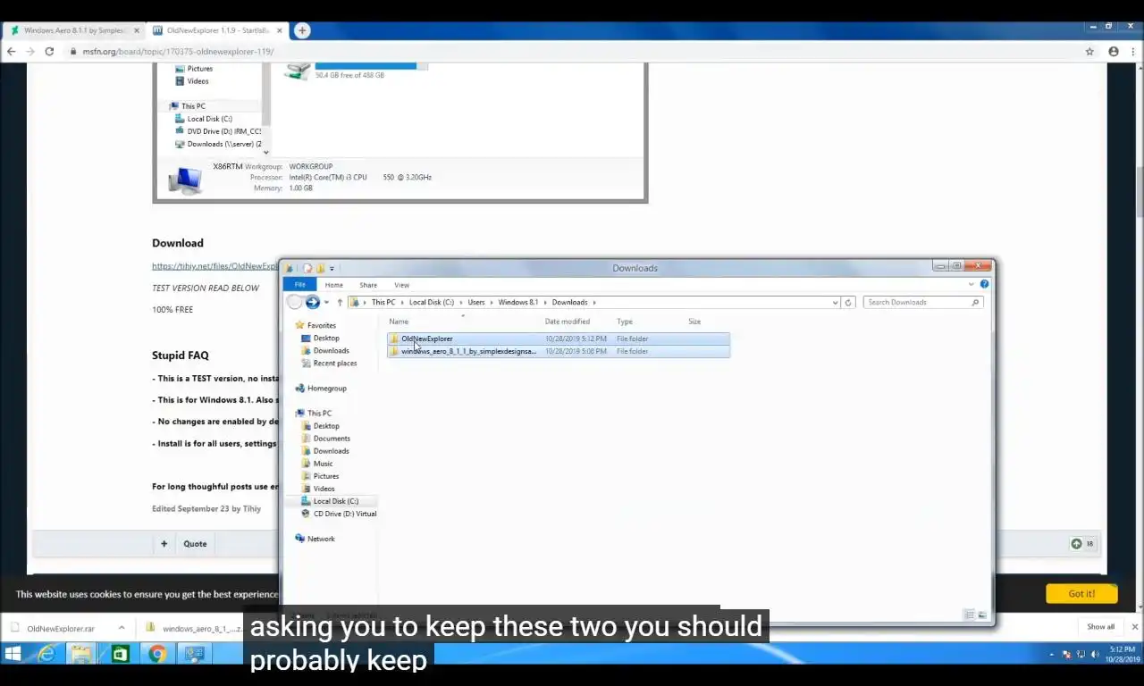Select Local Disk (C:) in sidebar
The width and height of the screenshot is (1144, 686).
click(x=335, y=501)
